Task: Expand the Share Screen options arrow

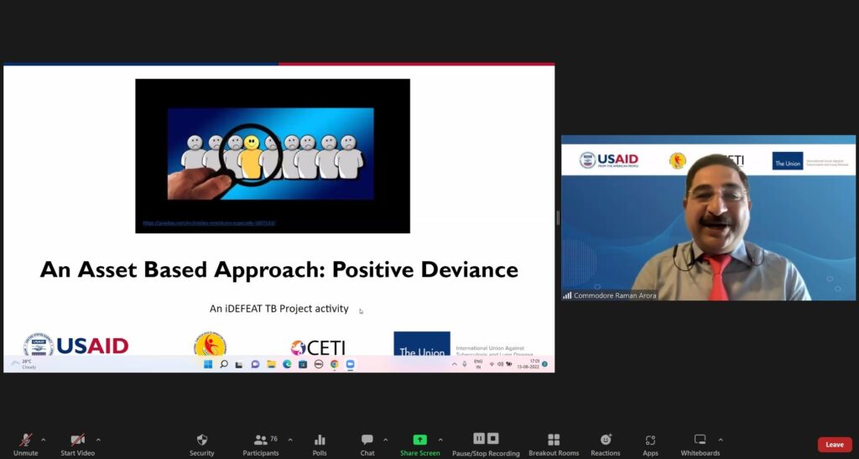Action: coord(440,439)
